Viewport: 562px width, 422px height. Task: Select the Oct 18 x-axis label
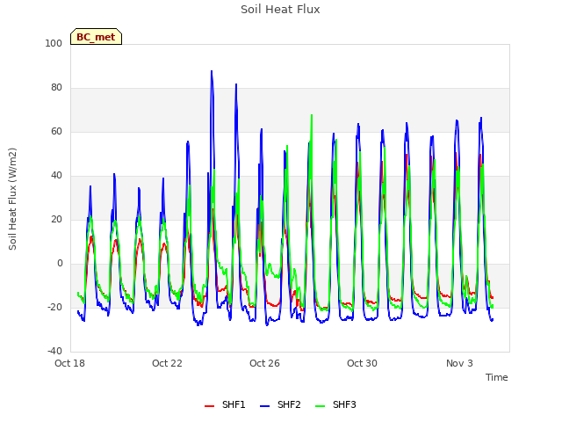[69, 363]
